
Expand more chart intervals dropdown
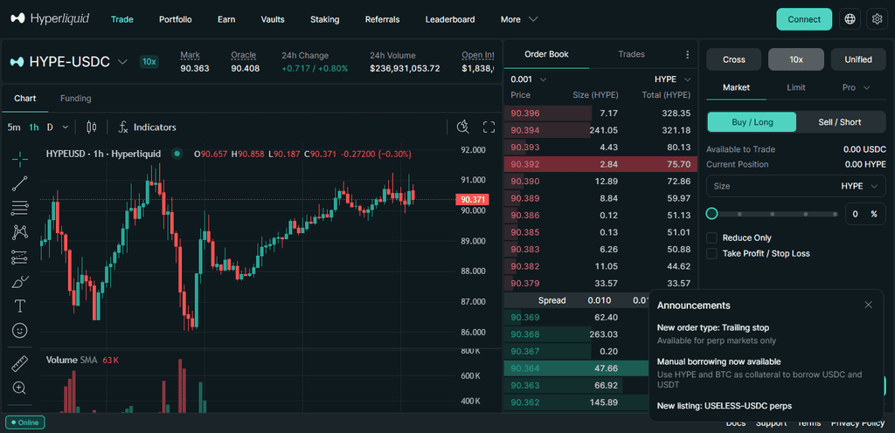65,127
